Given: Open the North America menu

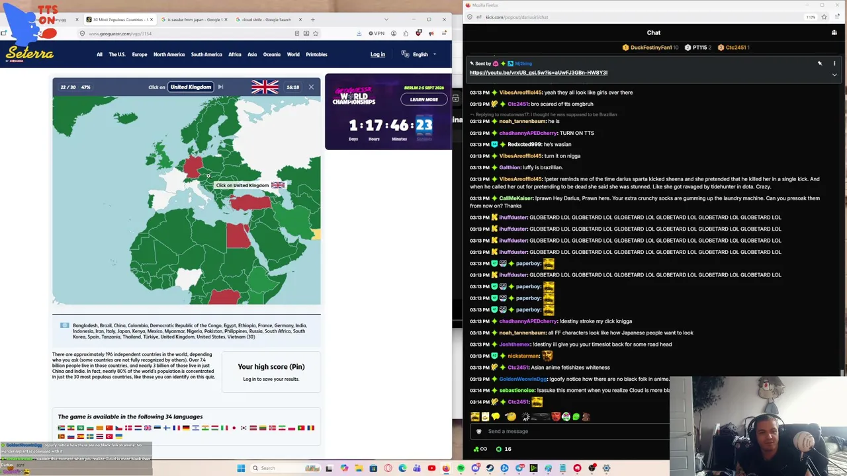Looking at the screenshot, I should [x=169, y=54].
